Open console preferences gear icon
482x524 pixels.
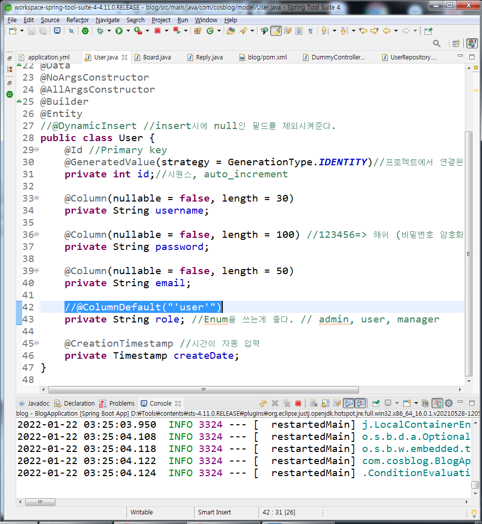(x=449, y=404)
